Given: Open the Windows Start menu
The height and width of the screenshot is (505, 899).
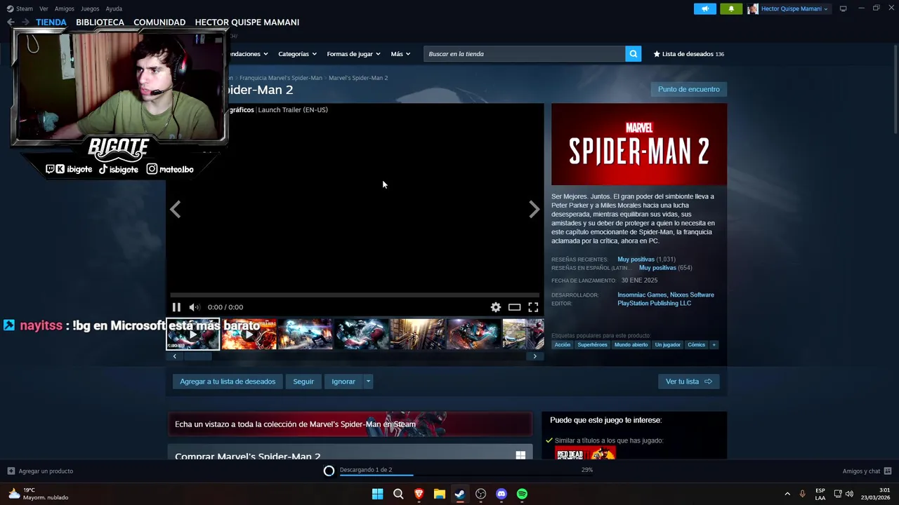Looking at the screenshot, I should pyautogui.click(x=377, y=494).
